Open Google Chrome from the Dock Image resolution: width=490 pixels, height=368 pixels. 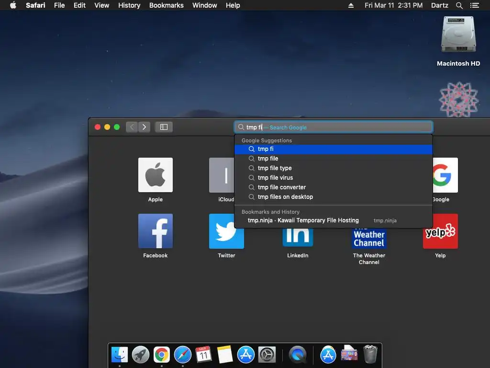(162, 355)
